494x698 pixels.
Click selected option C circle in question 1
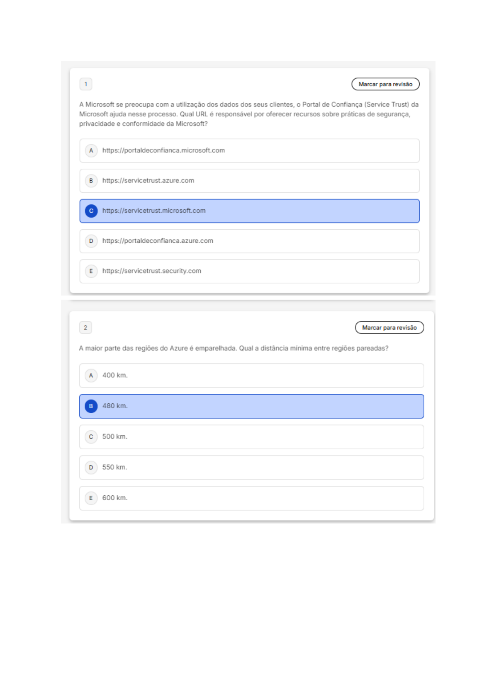coord(91,211)
